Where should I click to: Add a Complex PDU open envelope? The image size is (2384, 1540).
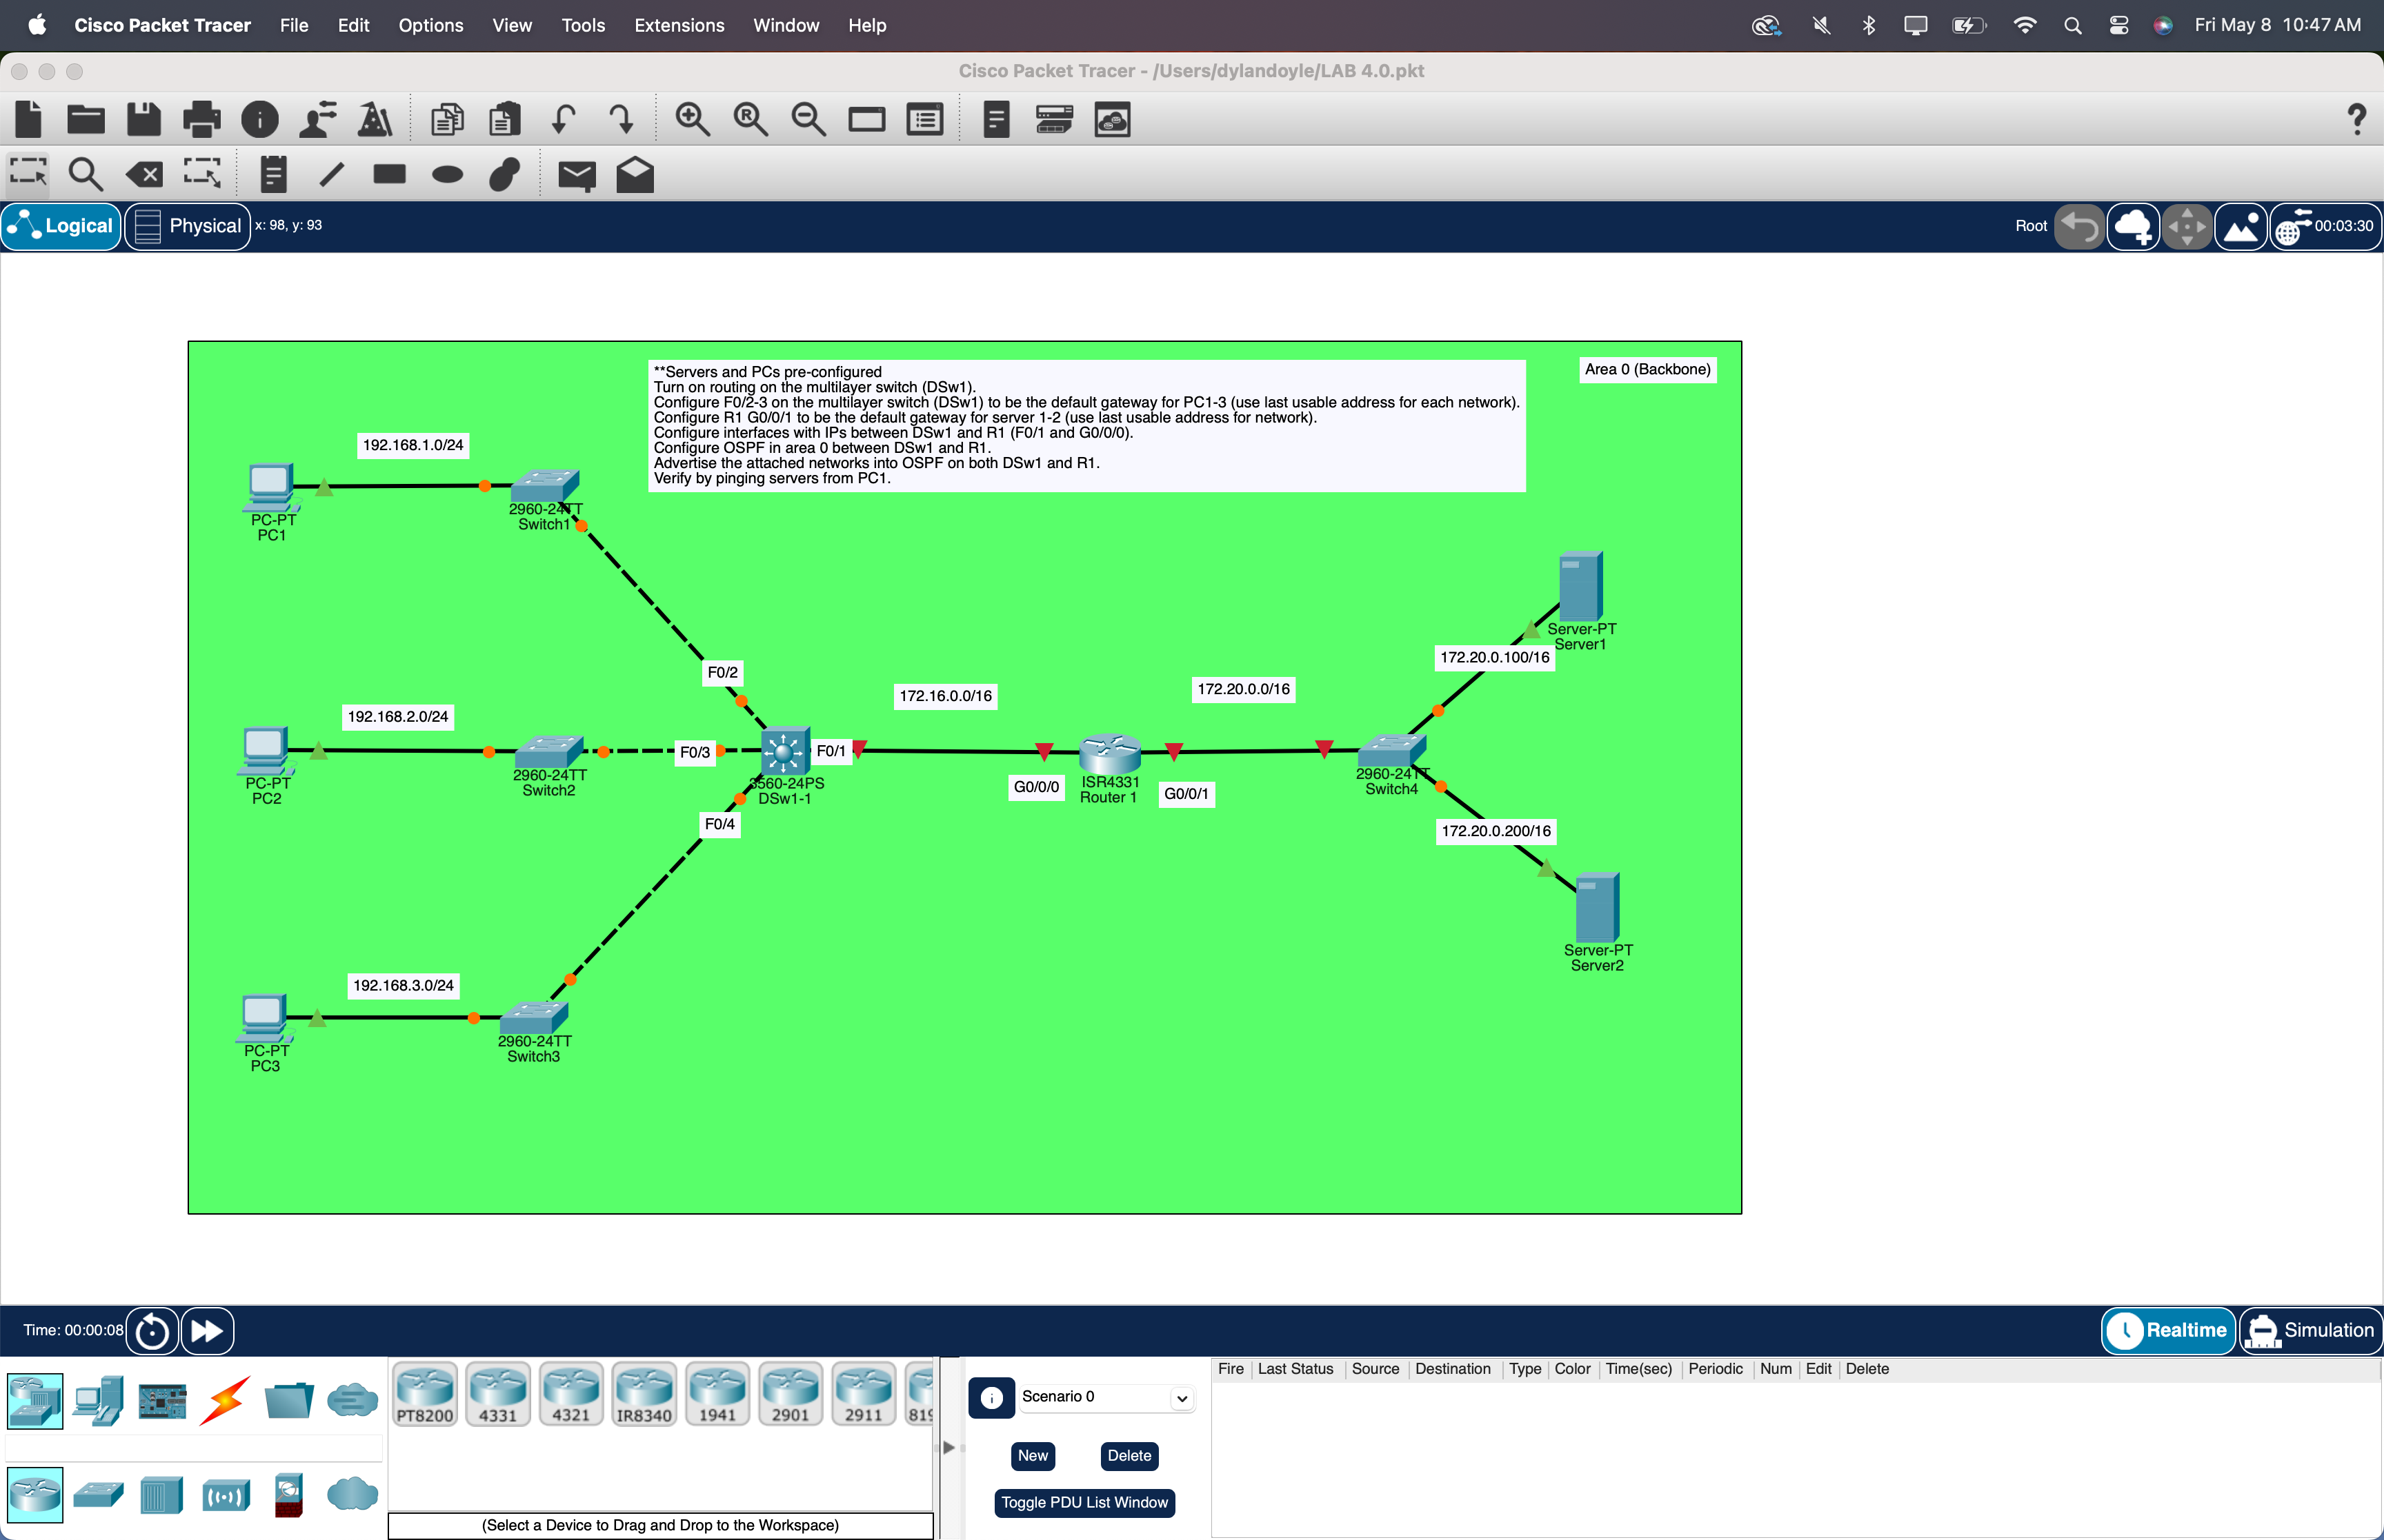coord(634,175)
